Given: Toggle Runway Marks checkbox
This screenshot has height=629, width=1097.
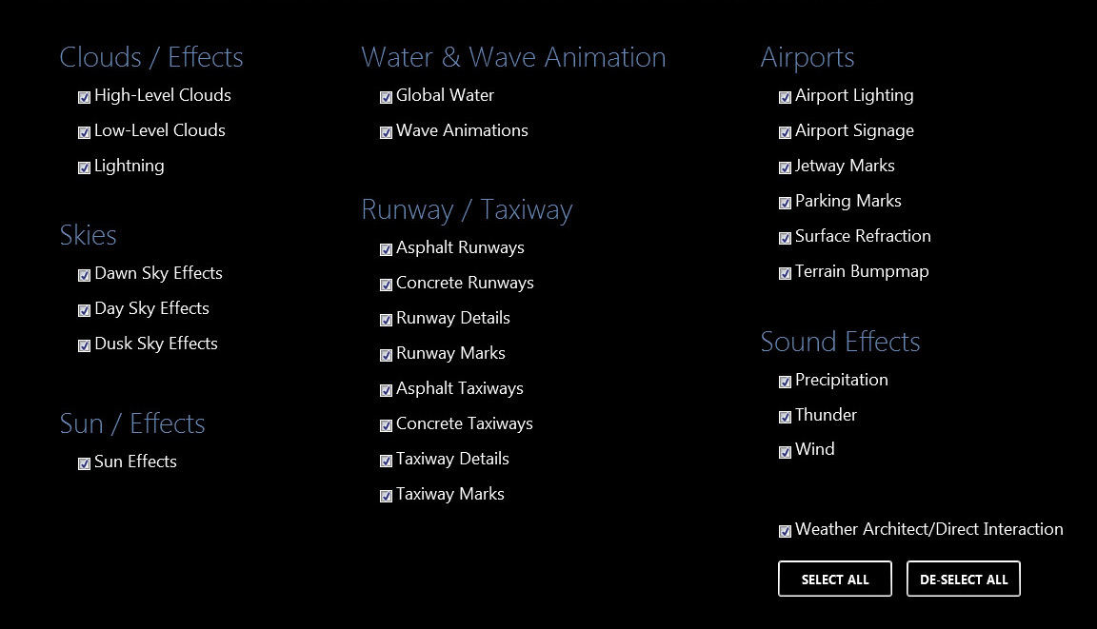Looking at the screenshot, I should tap(386, 355).
